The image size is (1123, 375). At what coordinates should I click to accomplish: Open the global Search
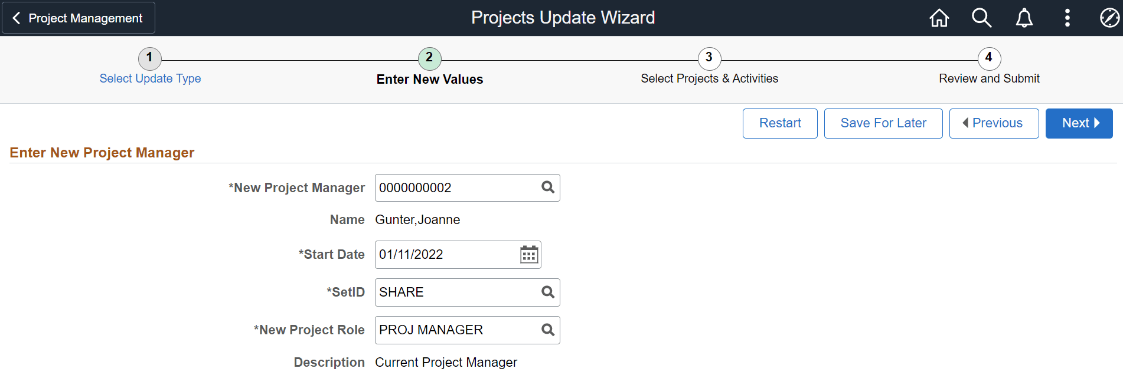[x=981, y=18]
